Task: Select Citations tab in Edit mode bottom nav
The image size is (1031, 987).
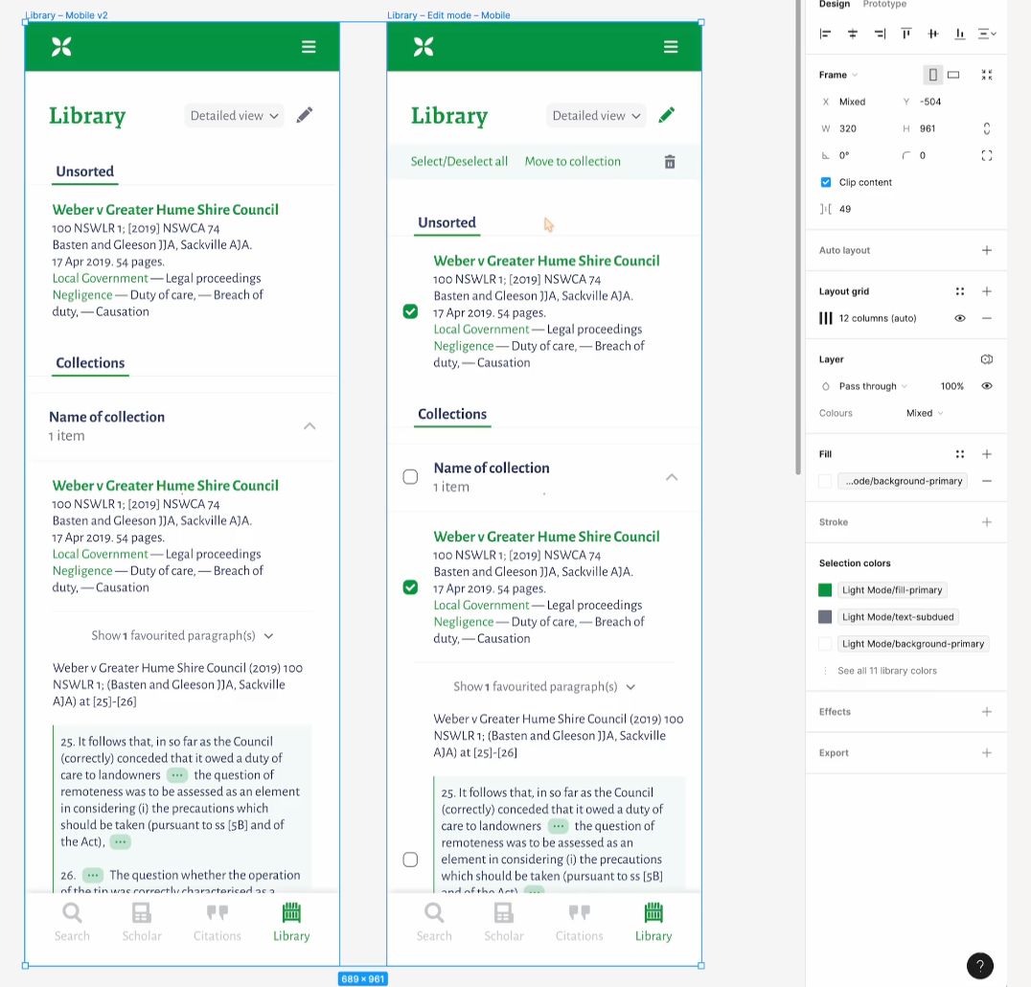Action: pyautogui.click(x=579, y=922)
